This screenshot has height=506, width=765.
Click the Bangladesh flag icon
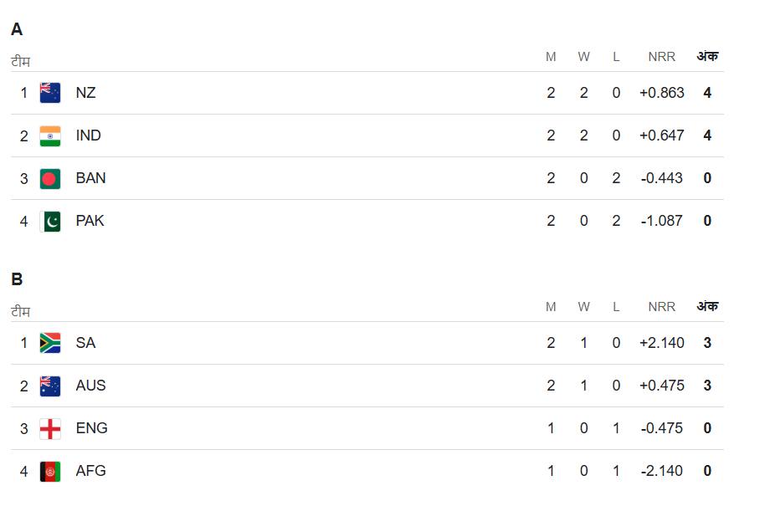(x=50, y=178)
